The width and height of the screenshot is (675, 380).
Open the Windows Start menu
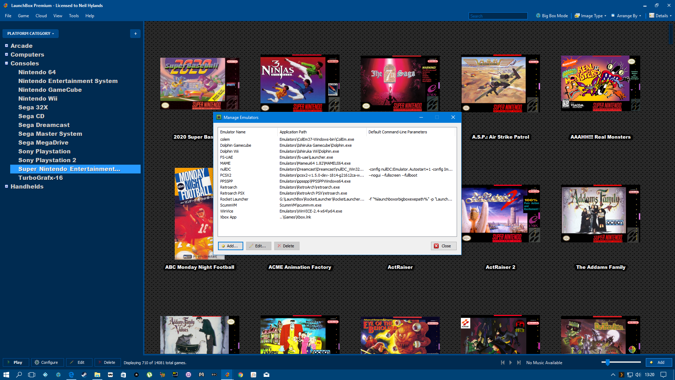[x=6, y=375]
